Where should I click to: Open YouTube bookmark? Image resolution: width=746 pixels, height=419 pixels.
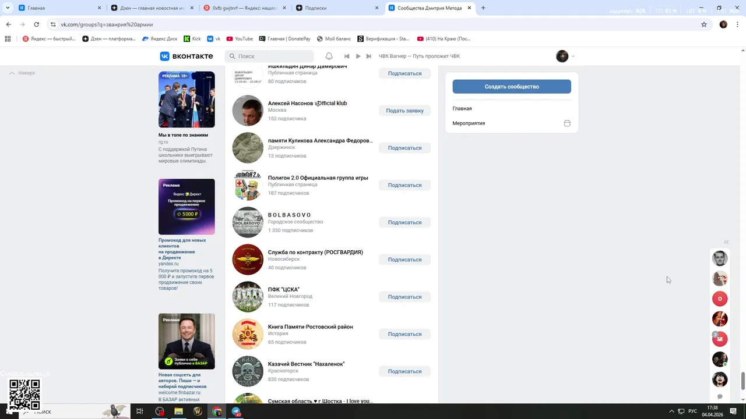[240, 39]
